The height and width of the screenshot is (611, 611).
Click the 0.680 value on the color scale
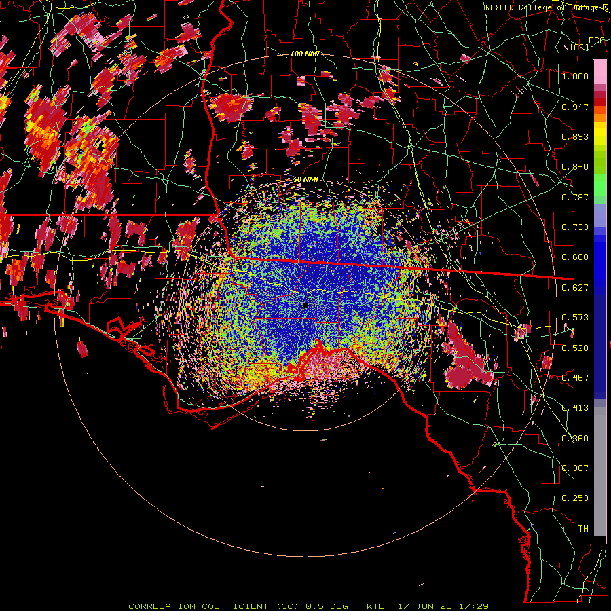tap(575, 257)
